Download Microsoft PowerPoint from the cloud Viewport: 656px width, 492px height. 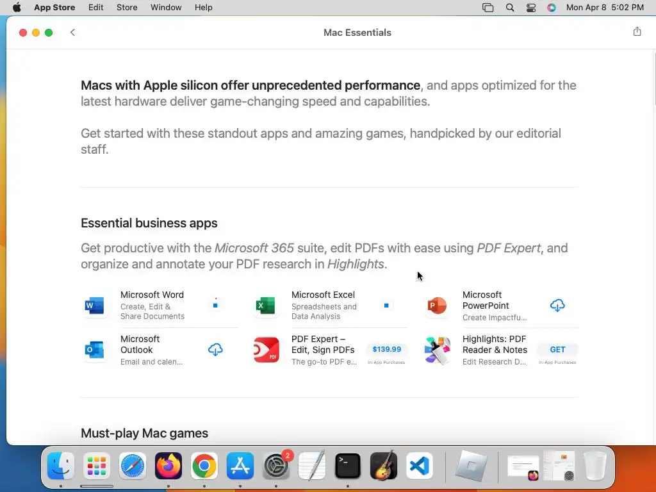(557, 306)
